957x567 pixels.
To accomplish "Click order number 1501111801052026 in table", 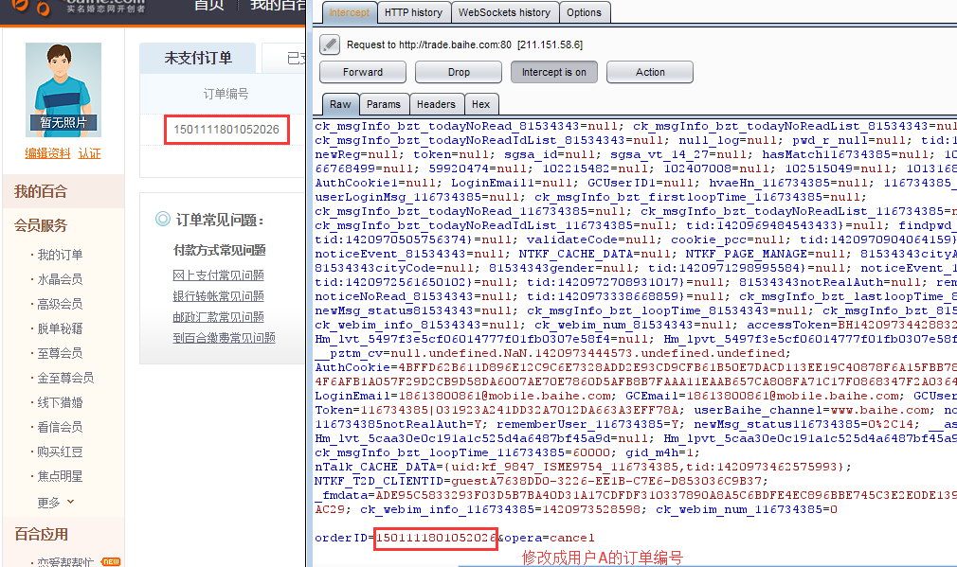I will (226, 130).
